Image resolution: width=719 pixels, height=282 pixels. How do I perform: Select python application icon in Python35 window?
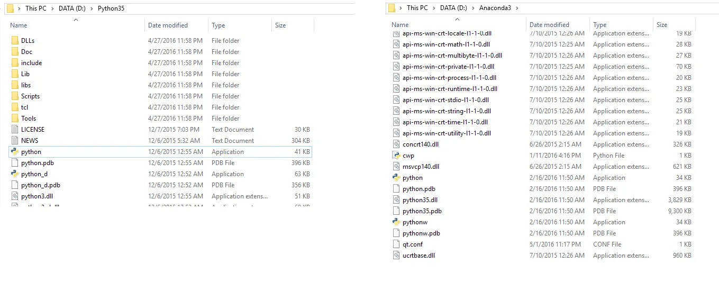[x=15, y=152]
